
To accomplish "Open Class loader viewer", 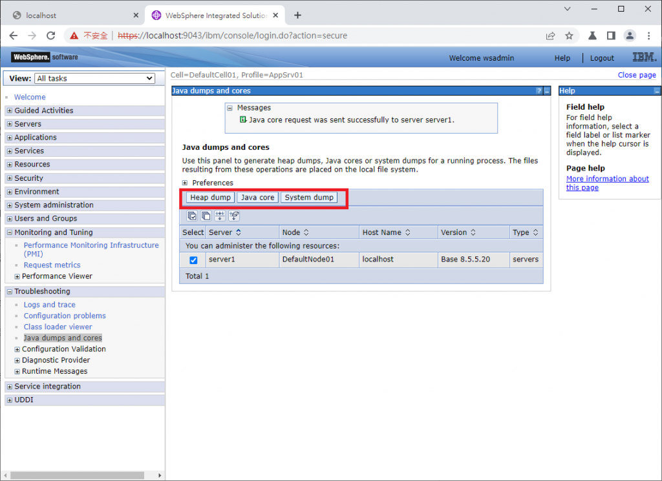I will [x=58, y=327].
